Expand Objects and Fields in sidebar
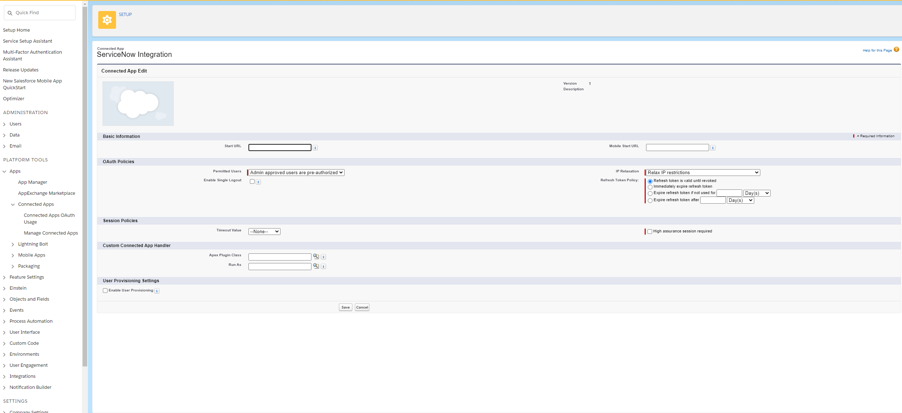This screenshot has height=413, width=902. pyautogui.click(x=4, y=300)
